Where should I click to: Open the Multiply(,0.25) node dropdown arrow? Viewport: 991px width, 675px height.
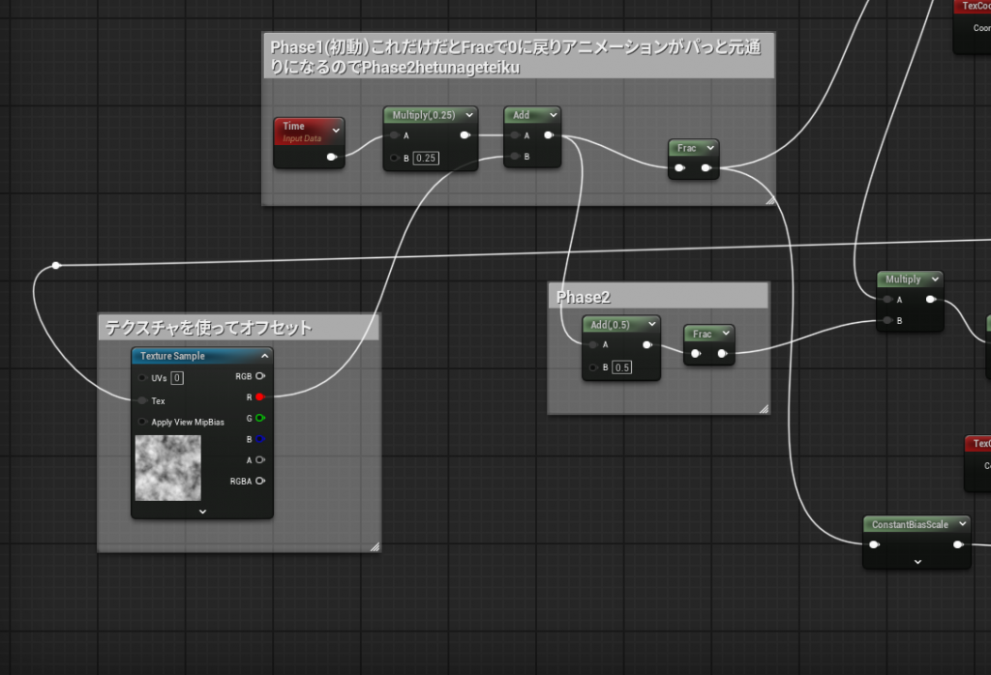(x=468, y=115)
